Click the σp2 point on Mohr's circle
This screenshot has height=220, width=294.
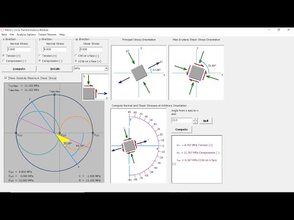click(16, 133)
